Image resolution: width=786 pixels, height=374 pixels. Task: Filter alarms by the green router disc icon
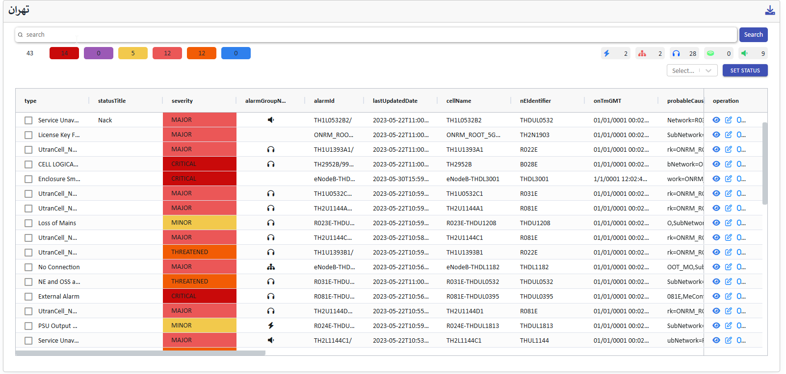click(710, 53)
